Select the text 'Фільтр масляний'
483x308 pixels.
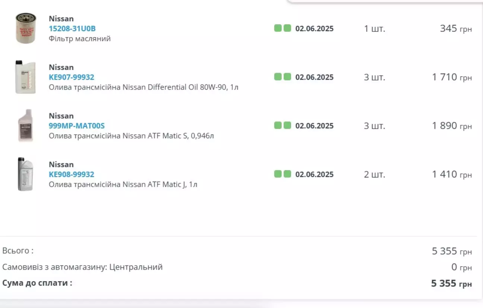point(80,39)
